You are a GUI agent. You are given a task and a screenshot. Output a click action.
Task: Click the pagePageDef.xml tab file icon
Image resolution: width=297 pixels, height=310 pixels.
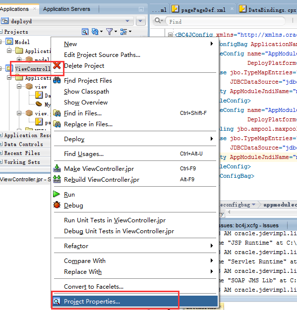coord(175,9)
